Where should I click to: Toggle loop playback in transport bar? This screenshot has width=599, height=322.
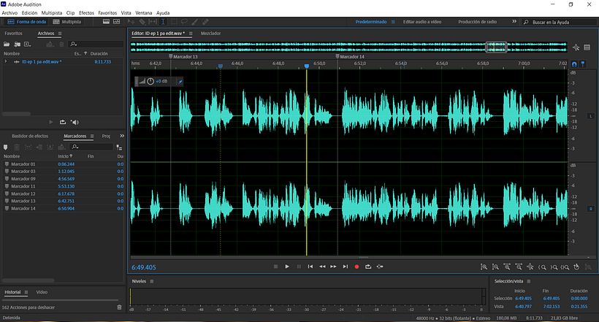[368, 267]
